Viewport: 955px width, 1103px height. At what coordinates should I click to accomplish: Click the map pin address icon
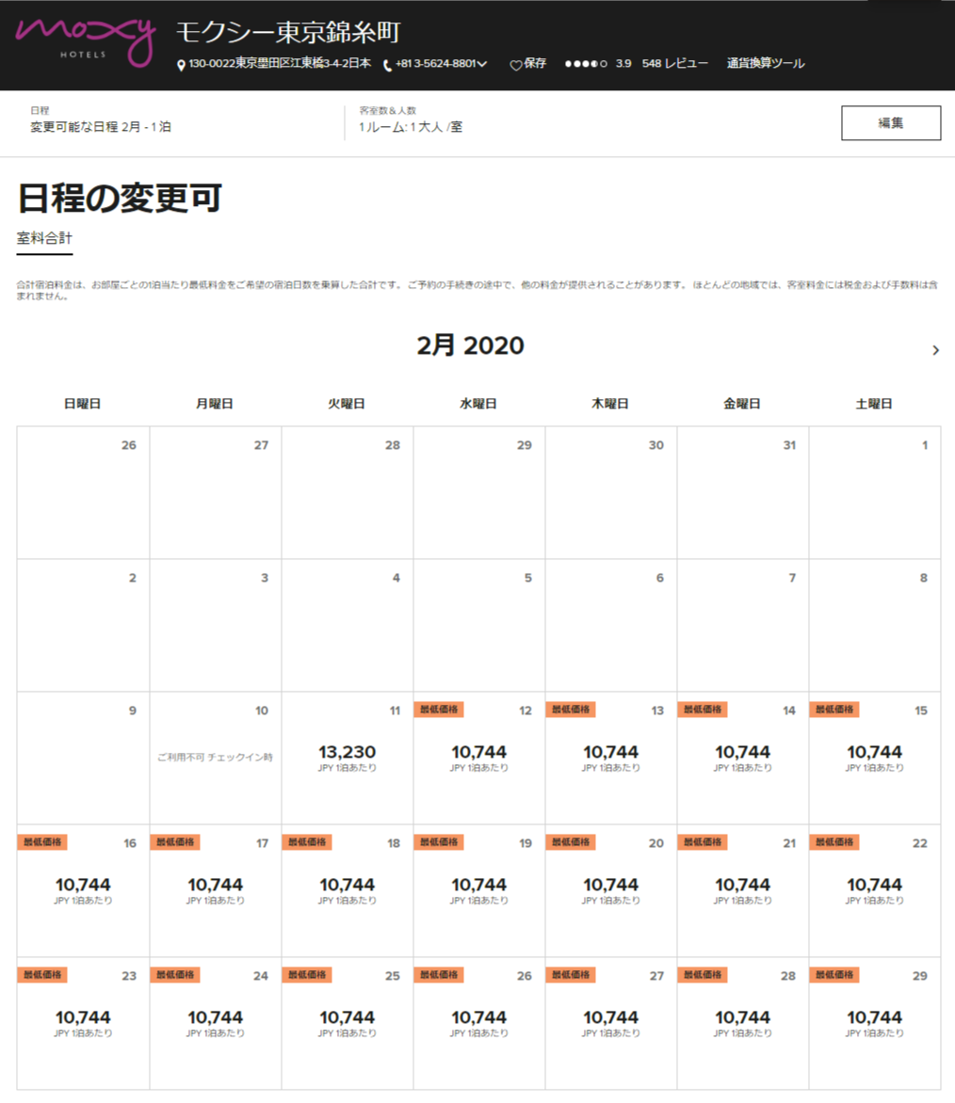tap(181, 65)
